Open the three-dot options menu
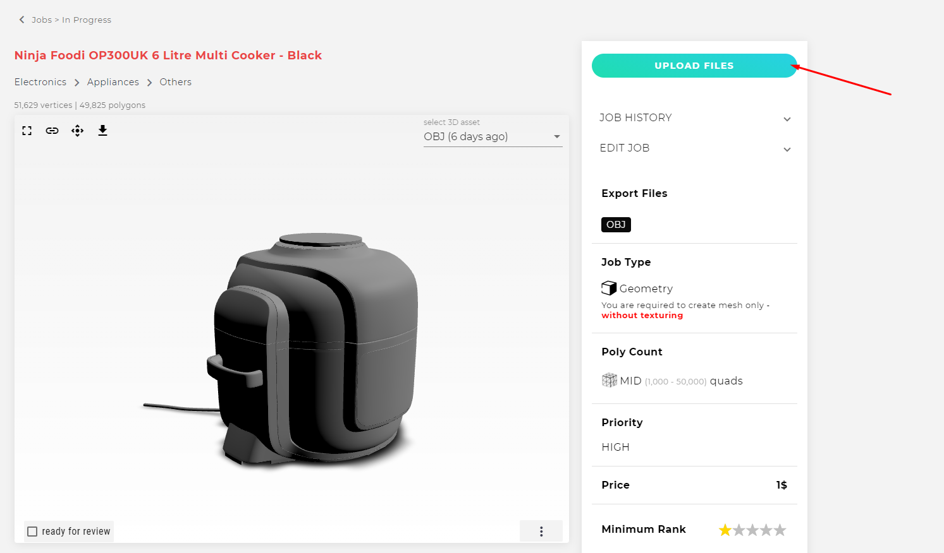 (541, 532)
